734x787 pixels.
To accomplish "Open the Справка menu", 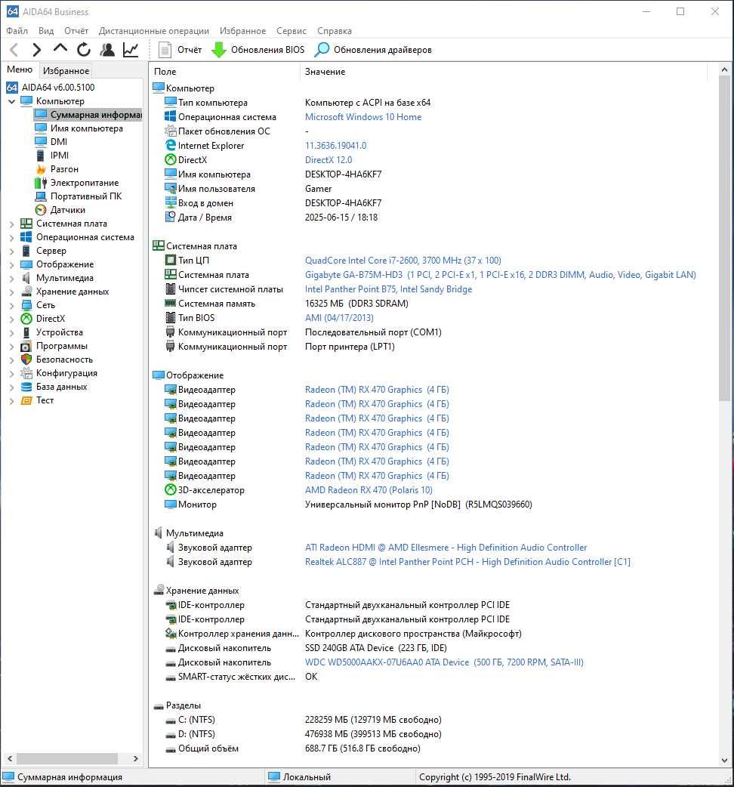I will (x=335, y=31).
